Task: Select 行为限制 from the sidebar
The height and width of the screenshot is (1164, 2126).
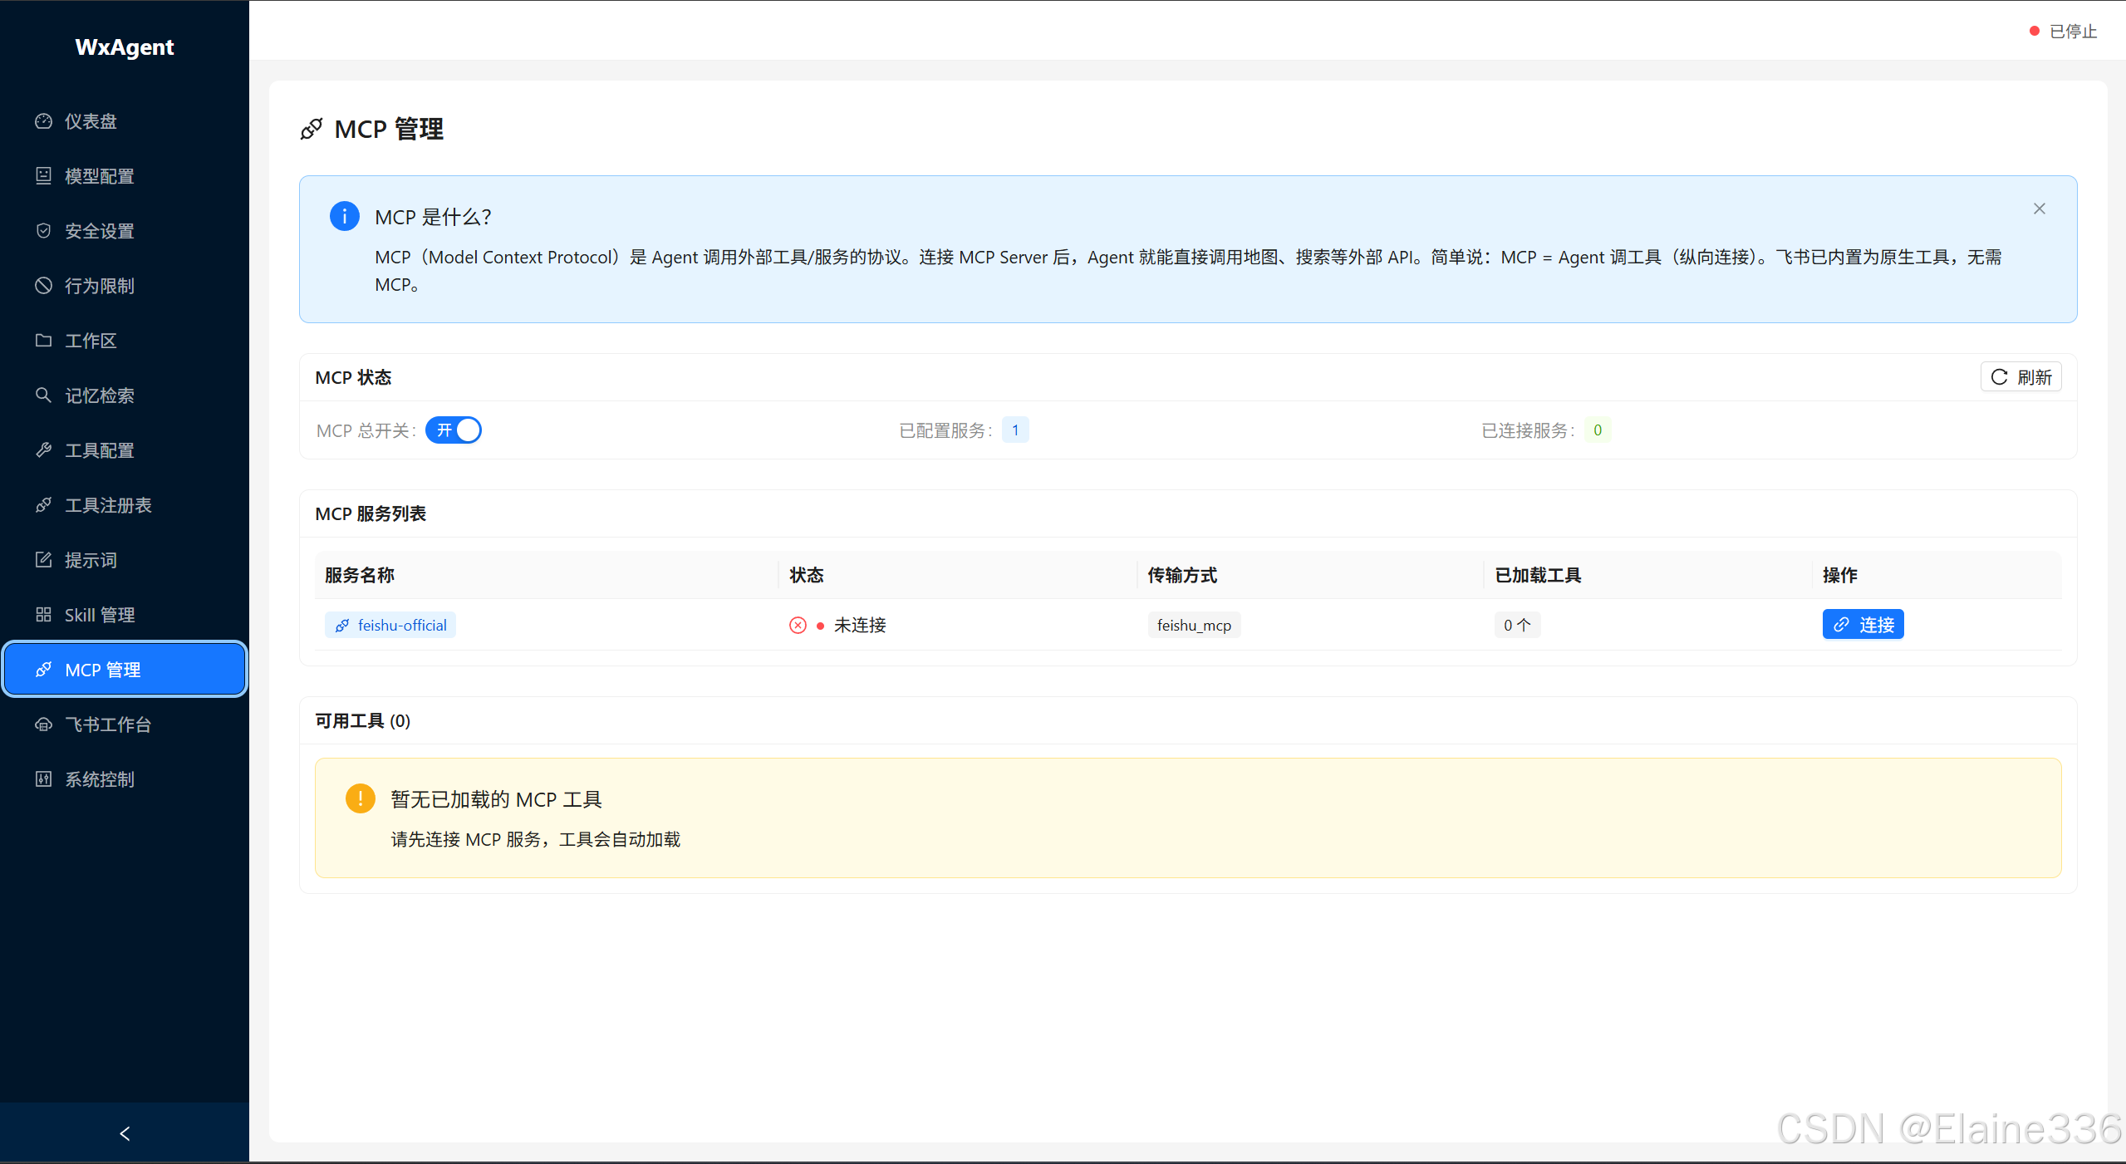Action: point(125,286)
